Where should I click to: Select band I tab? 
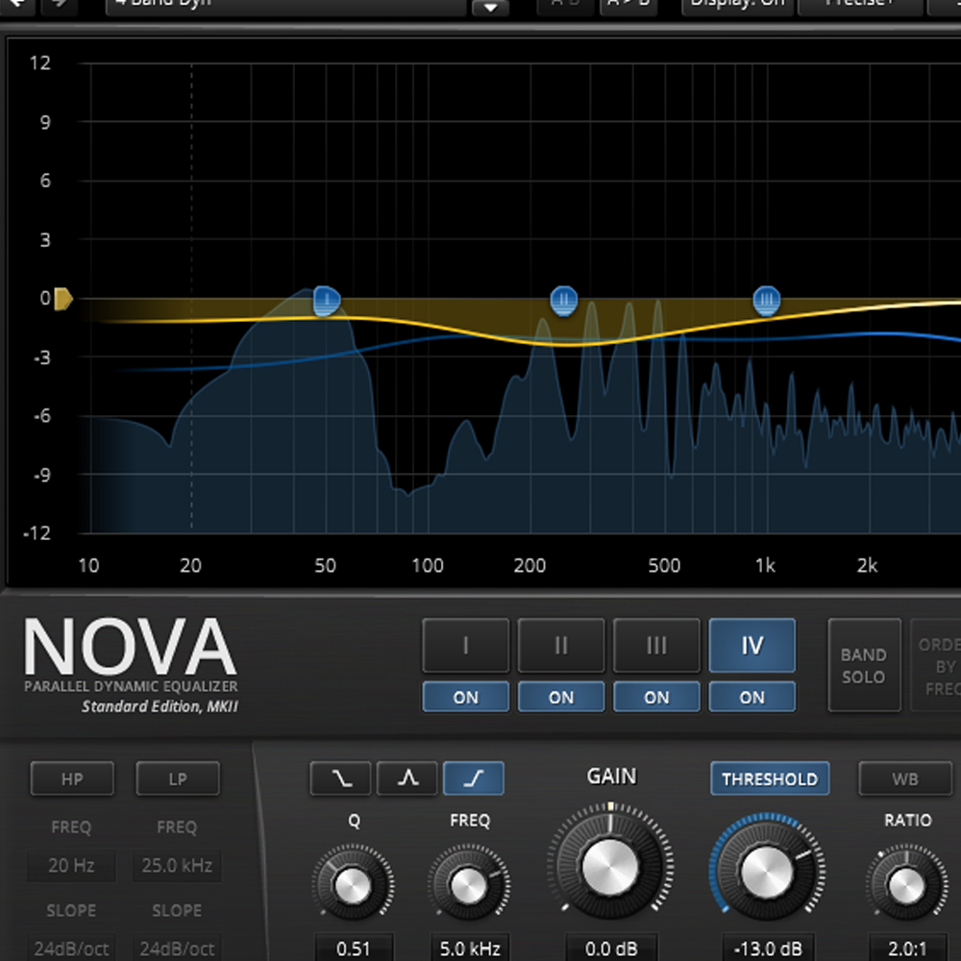pyautogui.click(x=466, y=646)
